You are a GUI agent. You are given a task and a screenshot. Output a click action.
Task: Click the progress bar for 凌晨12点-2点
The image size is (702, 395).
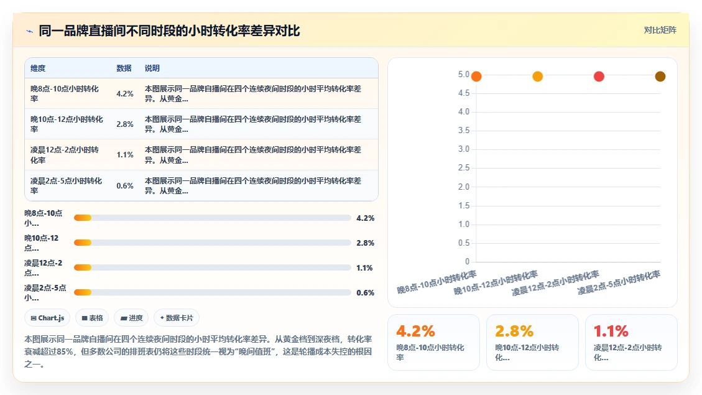213,267
